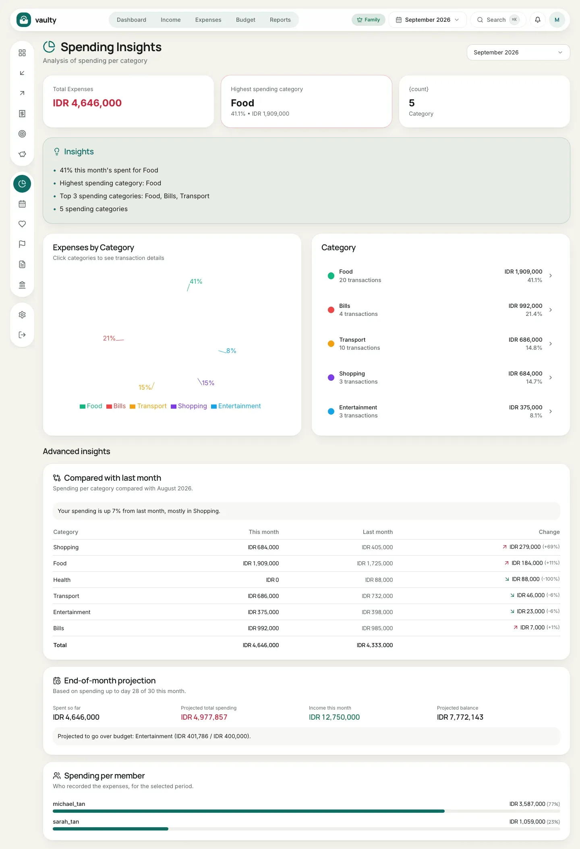Open the goals target sidebar icon
This screenshot has height=849, width=580.
[x=22, y=134]
